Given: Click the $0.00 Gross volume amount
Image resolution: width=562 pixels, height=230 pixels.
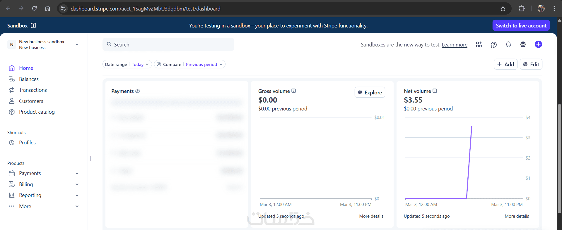Looking at the screenshot, I should click(x=268, y=100).
